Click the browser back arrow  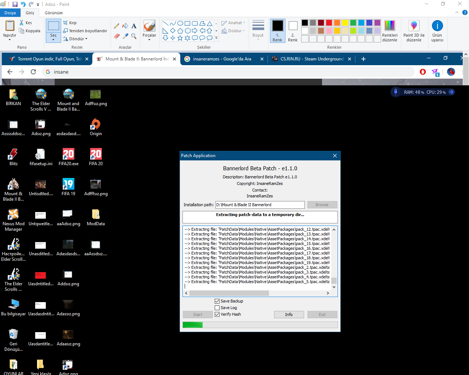(x=10, y=72)
